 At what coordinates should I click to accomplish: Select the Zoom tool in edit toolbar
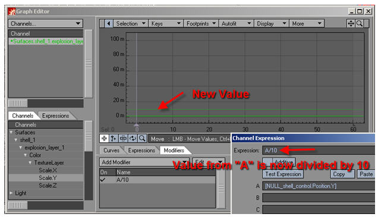142,138
